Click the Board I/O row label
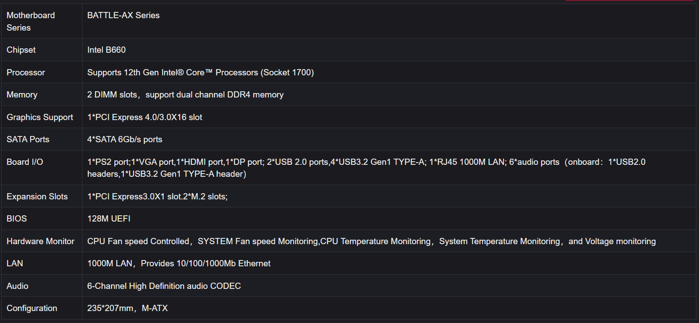699x323 pixels. [x=25, y=162]
